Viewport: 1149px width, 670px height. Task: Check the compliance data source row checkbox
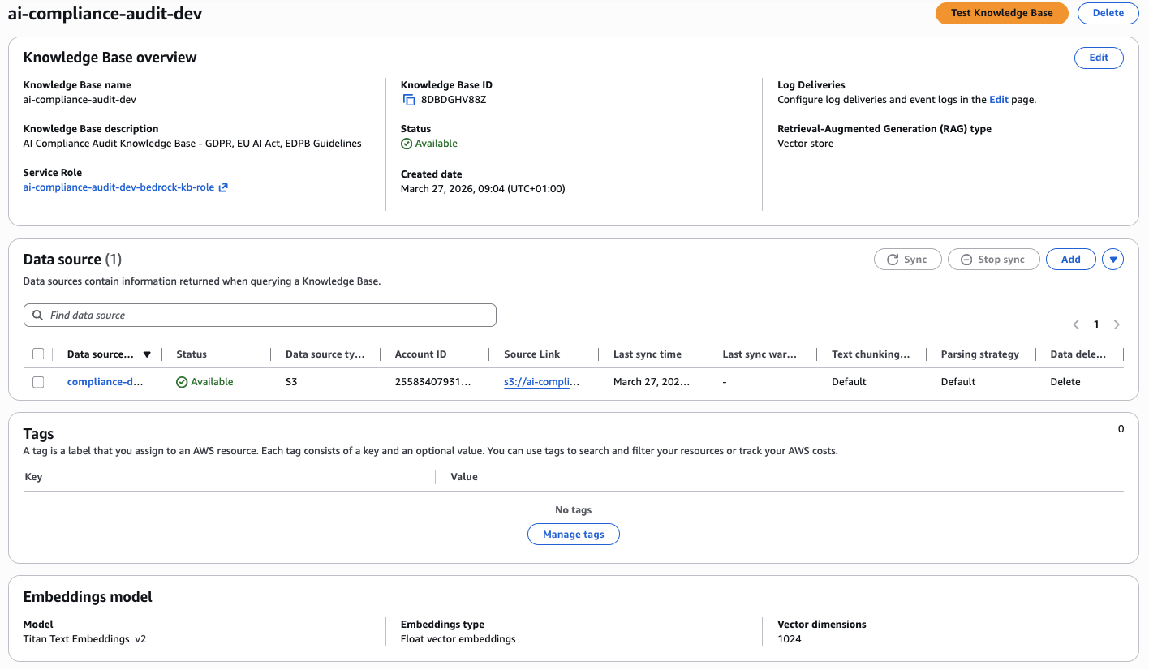coord(38,381)
